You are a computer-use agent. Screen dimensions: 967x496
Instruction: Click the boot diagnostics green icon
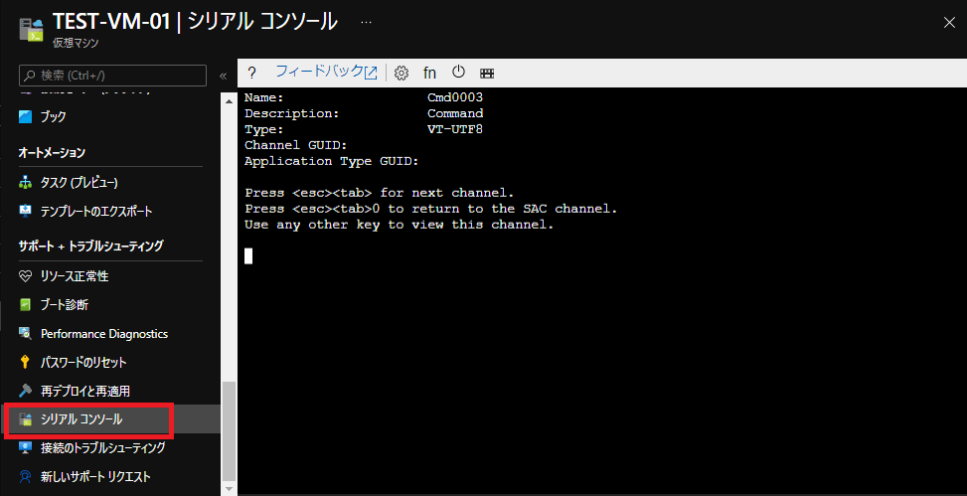coord(25,305)
